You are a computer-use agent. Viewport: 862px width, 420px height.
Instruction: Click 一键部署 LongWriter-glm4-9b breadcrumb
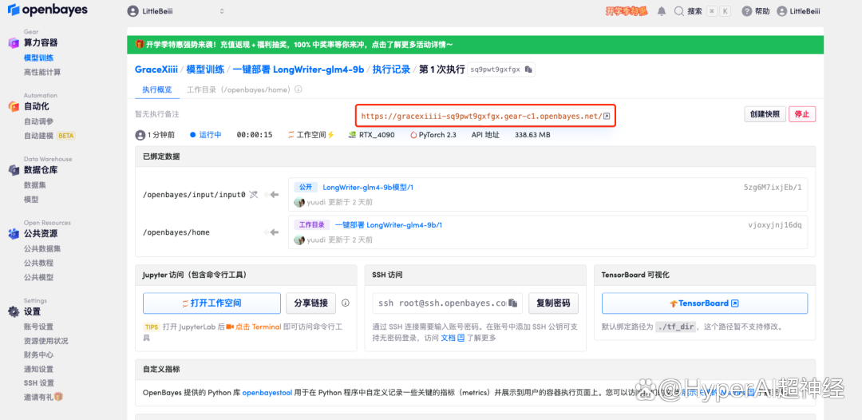(298, 69)
